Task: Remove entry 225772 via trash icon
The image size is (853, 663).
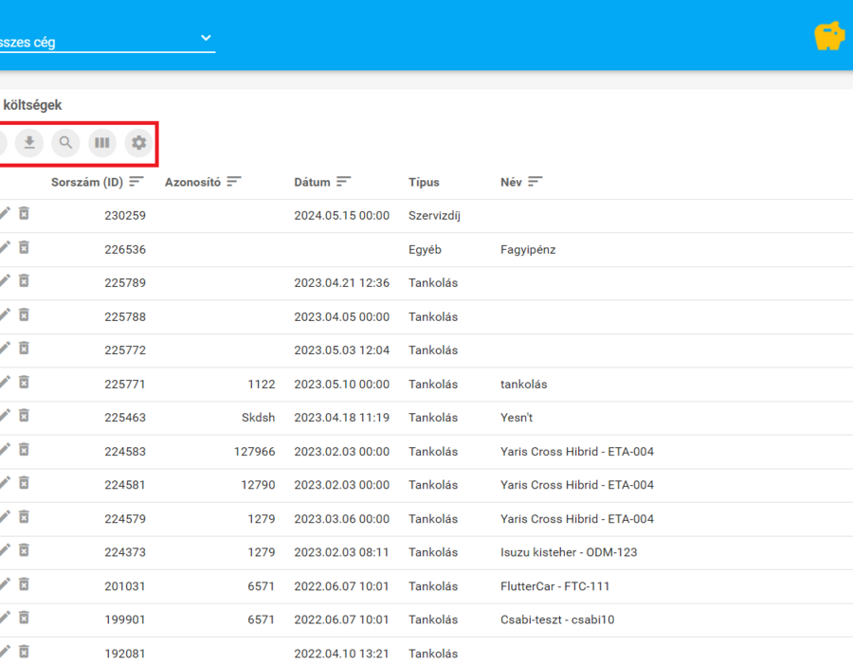Action: click(24, 349)
